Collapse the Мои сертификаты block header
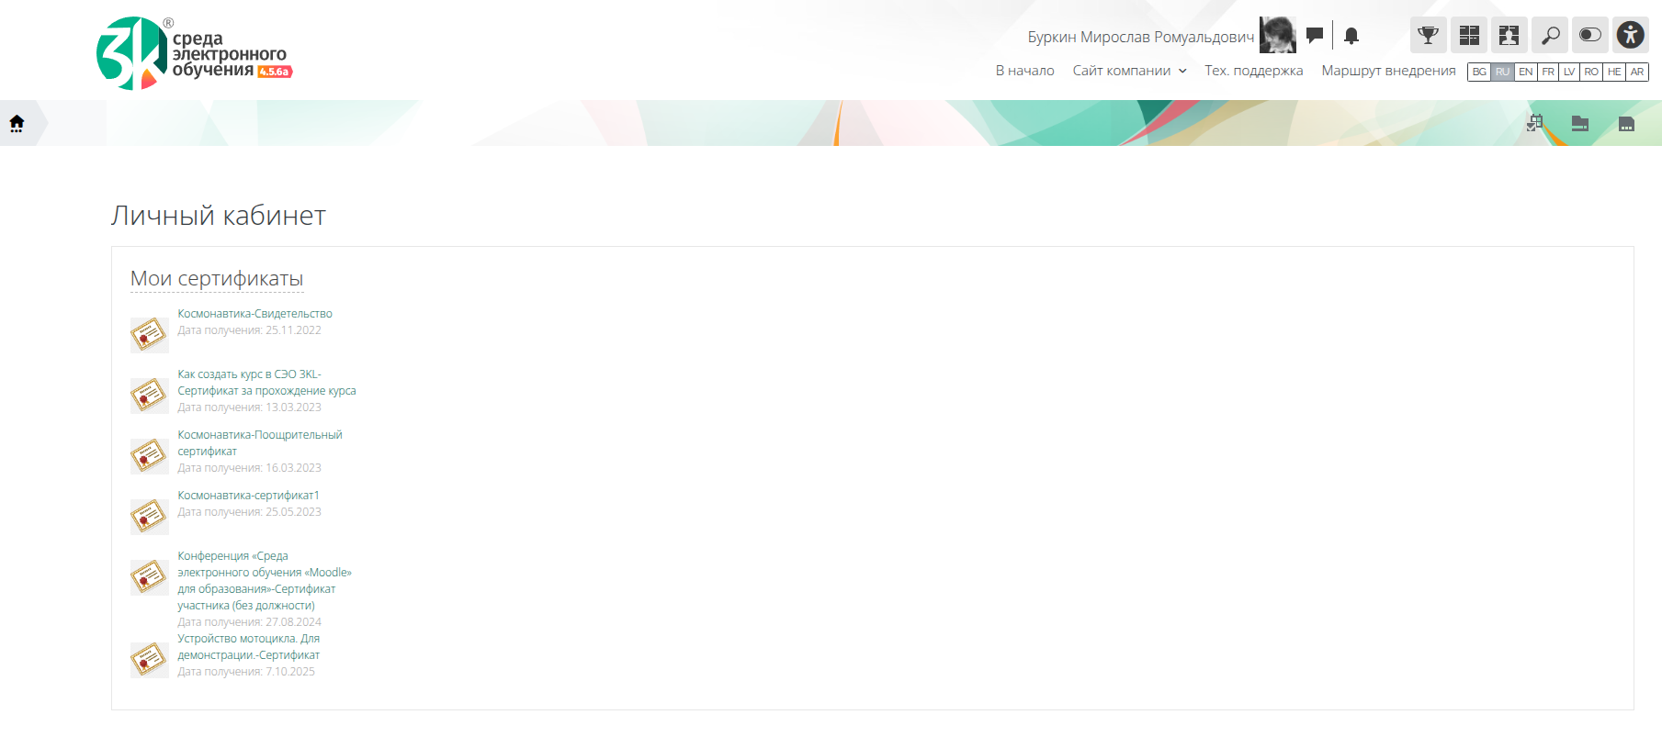 coord(217,278)
